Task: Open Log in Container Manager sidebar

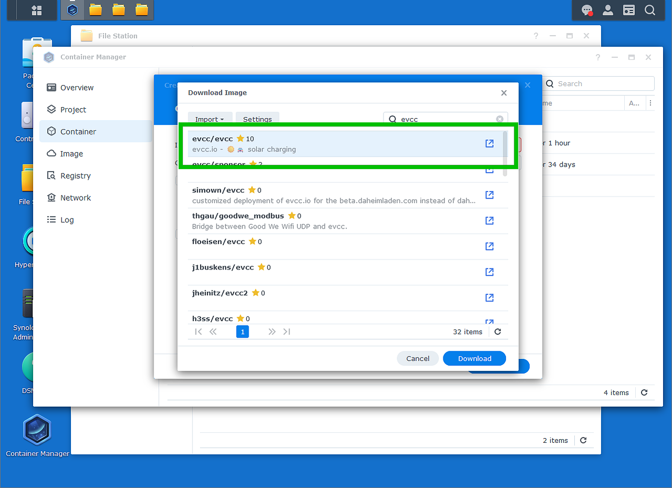Action: coord(96,220)
